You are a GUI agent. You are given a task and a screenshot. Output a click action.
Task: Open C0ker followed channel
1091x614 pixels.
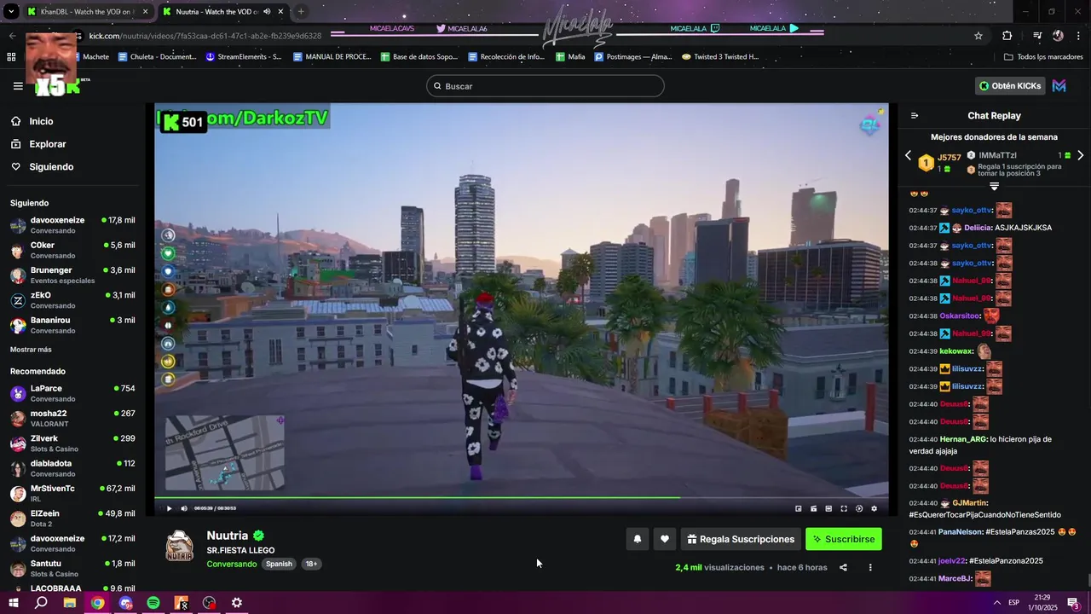[x=72, y=250]
